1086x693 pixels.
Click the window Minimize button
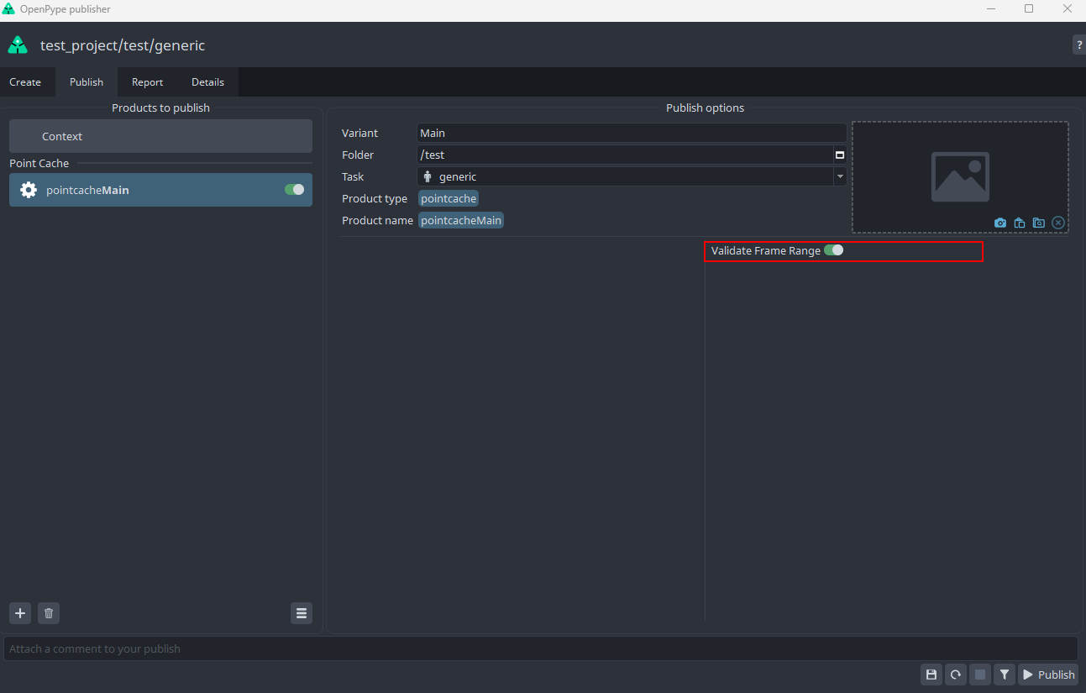pyautogui.click(x=992, y=9)
